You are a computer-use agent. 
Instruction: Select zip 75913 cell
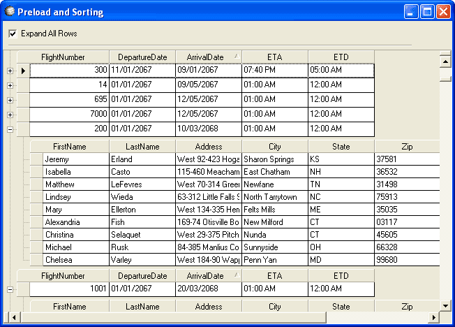pyautogui.click(x=407, y=197)
